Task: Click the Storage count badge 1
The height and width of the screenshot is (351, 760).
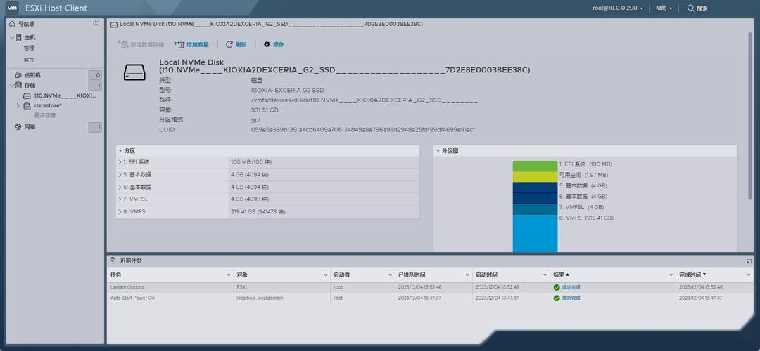Action: (x=95, y=86)
